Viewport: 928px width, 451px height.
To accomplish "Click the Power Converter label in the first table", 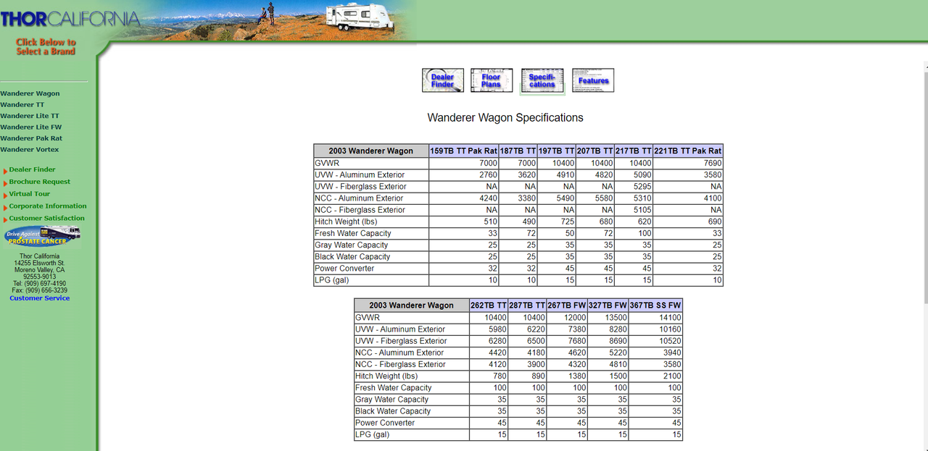I will pyautogui.click(x=344, y=268).
